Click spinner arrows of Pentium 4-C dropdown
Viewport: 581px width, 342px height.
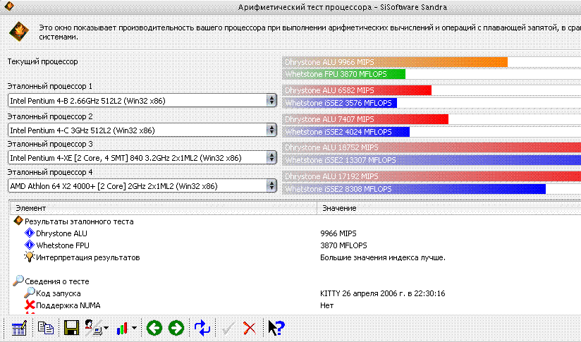271,130
